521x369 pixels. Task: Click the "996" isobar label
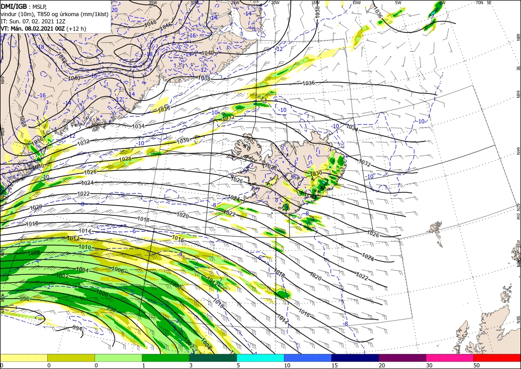24,299
